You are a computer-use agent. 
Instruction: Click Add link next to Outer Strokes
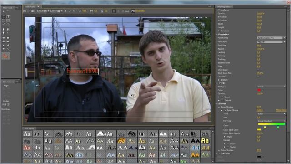[x=259, y=150]
